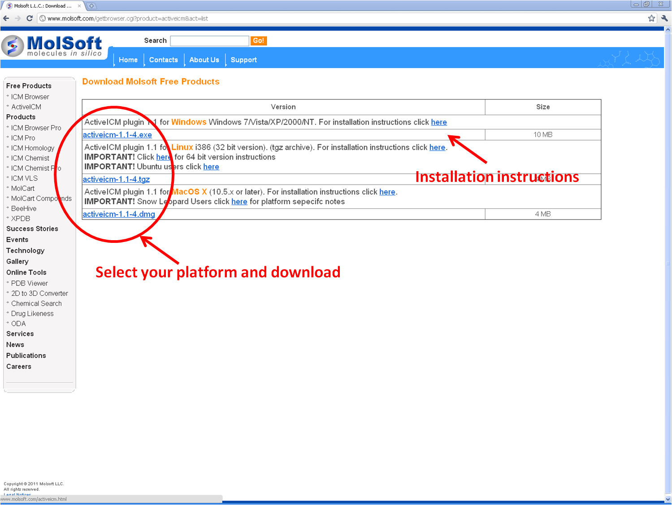Reload the page with the refresh icon
This screenshot has height=505, width=672.
30,18
